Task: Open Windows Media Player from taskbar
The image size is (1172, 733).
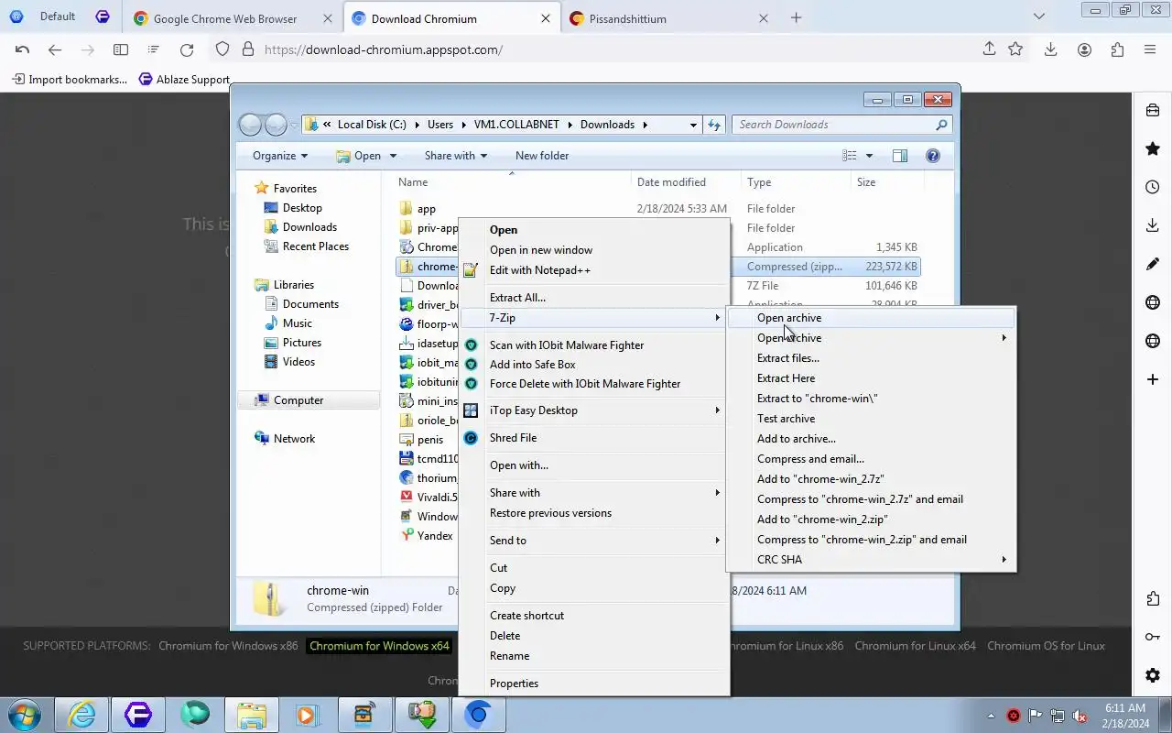Action: [x=307, y=715]
